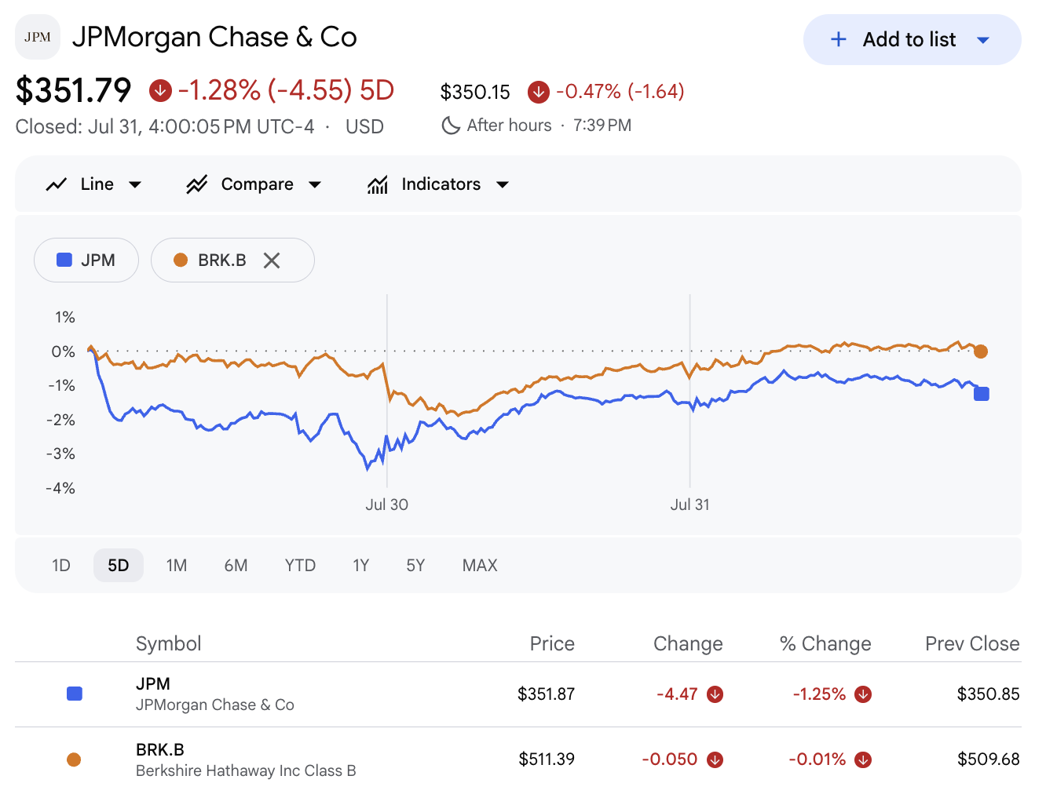Screen dimensions: 1046x794
Task: Click the moon After hours icon
Action: [451, 126]
